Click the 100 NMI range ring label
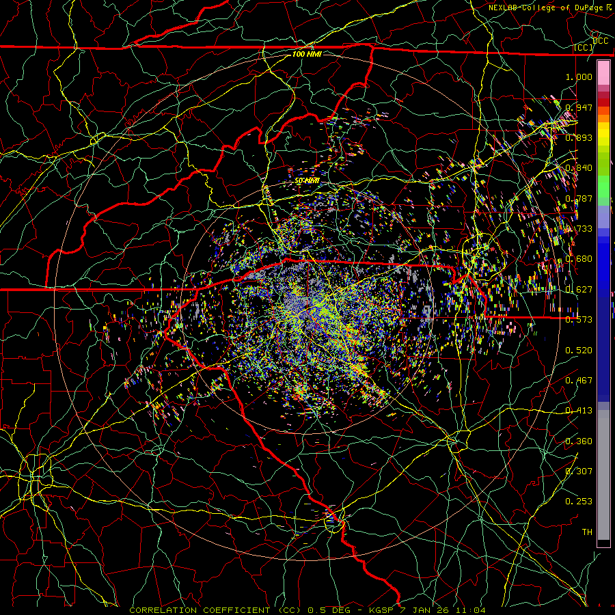This screenshot has height=615, width=615. pyautogui.click(x=307, y=54)
